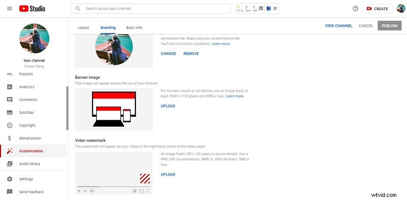Click the Customization magic wand icon
Screen dimensions: 407x200
point(10,151)
